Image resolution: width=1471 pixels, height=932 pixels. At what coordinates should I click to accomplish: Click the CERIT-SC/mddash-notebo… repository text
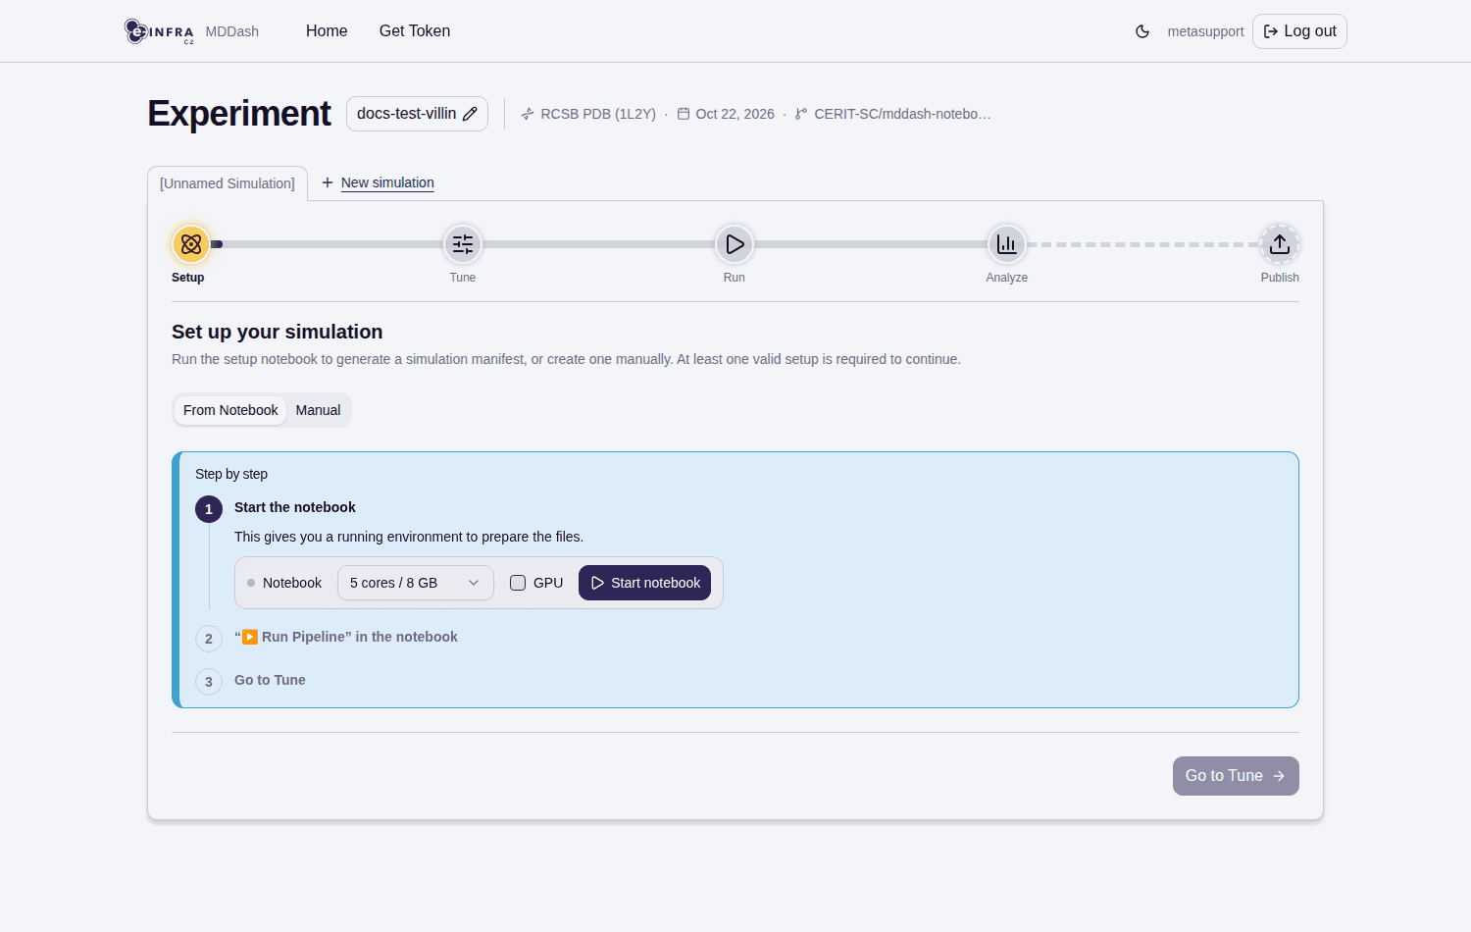click(x=902, y=114)
